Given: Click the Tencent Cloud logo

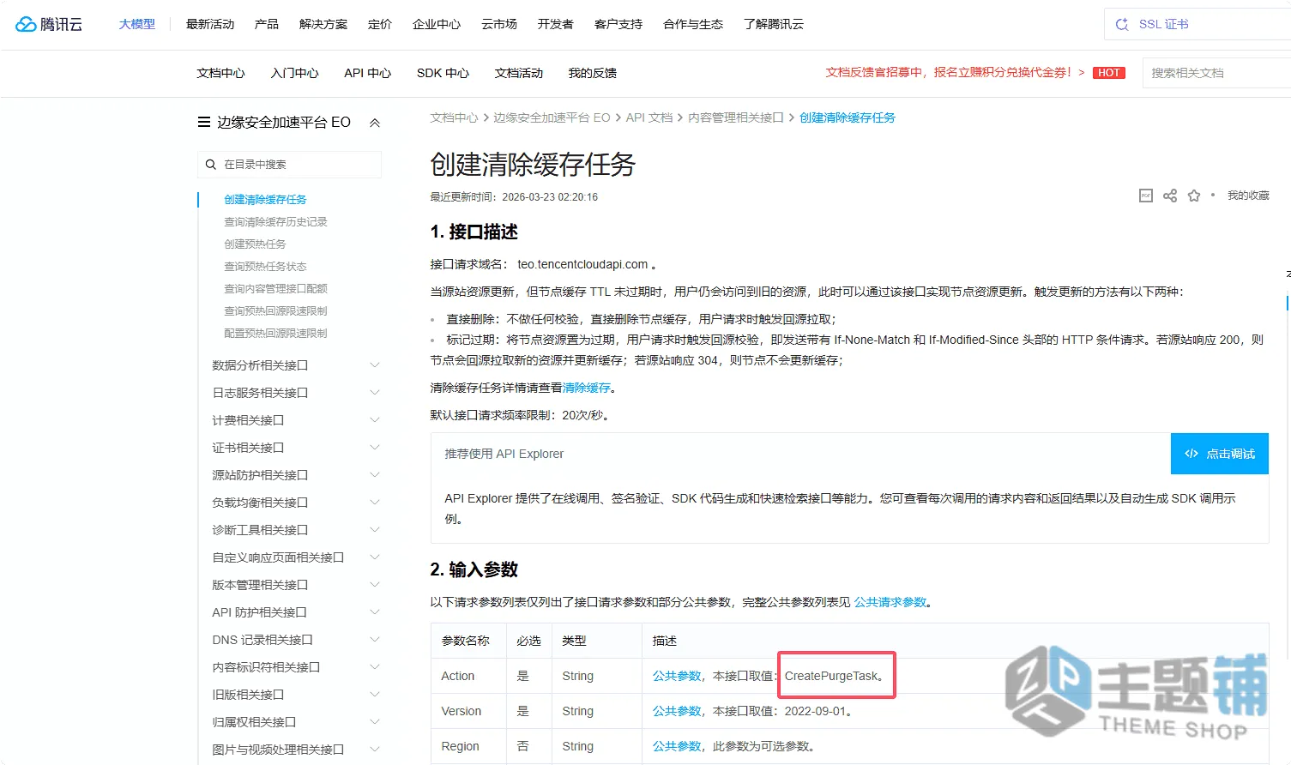Looking at the screenshot, I should tap(49, 24).
